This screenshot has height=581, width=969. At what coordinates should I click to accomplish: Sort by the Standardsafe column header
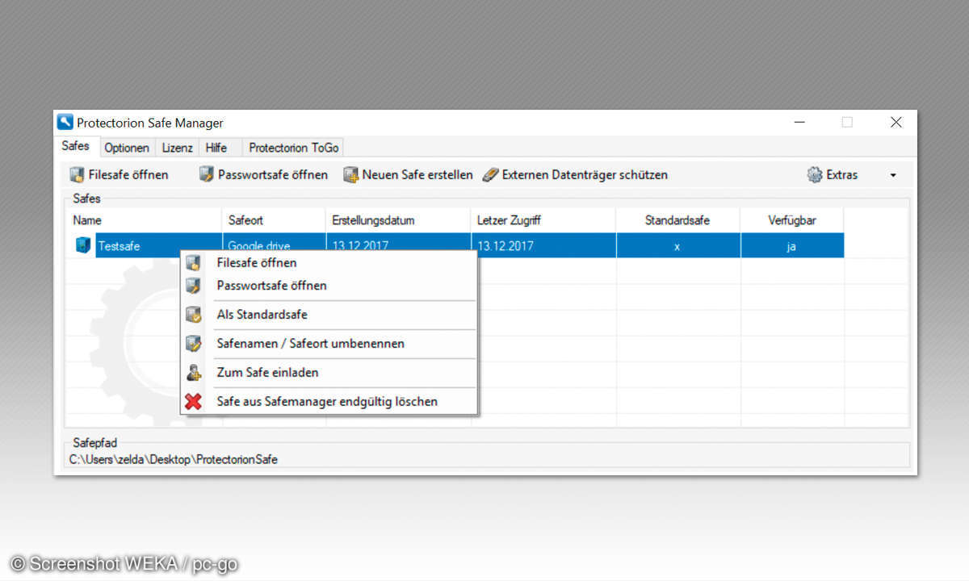coord(678,220)
